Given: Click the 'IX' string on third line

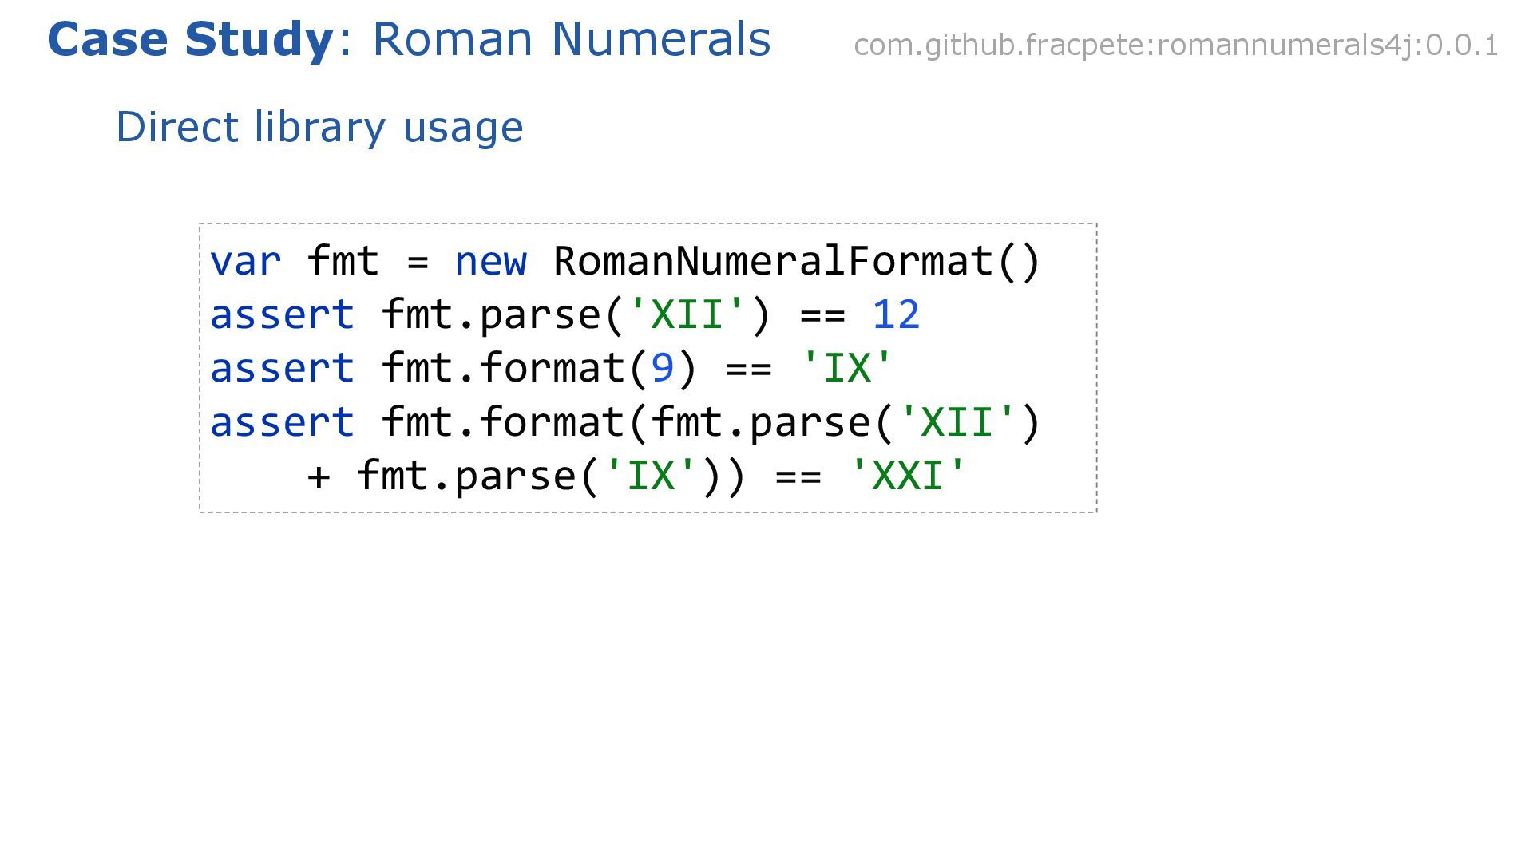Looking at the screenshot, I should coord(846,369).
